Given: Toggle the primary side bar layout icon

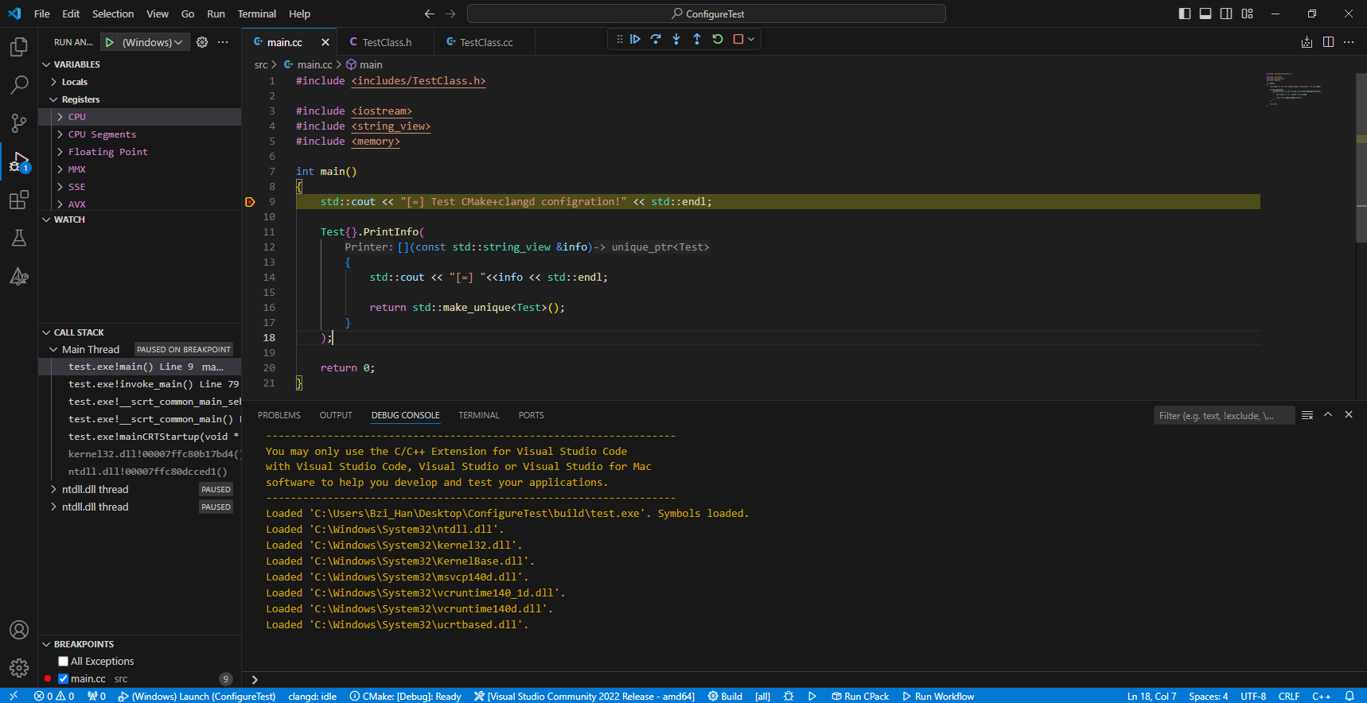Looking at the screenshot, I should [1185, 14].
